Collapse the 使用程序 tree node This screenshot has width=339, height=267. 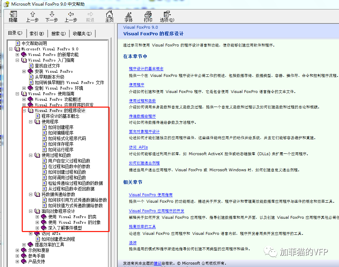pyautogui.click(x=31, y=122)
